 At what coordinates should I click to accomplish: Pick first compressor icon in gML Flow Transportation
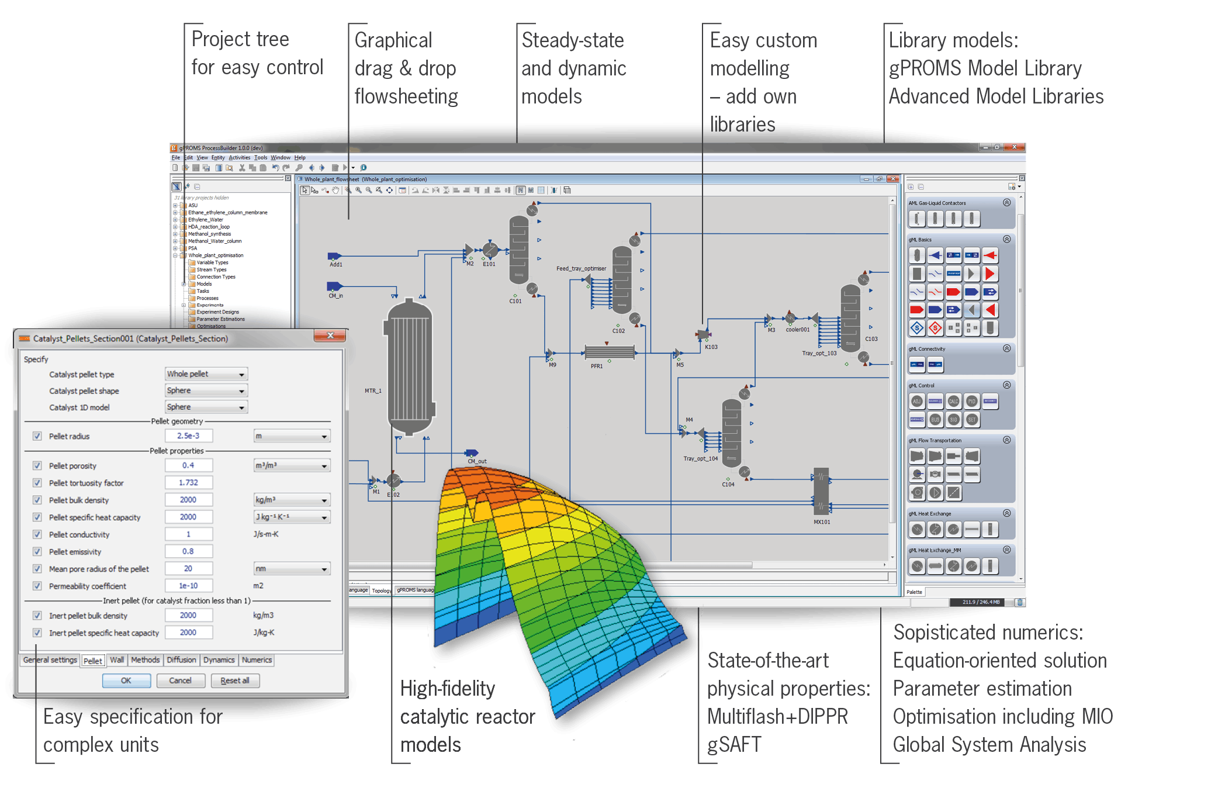tap(917, 456)
